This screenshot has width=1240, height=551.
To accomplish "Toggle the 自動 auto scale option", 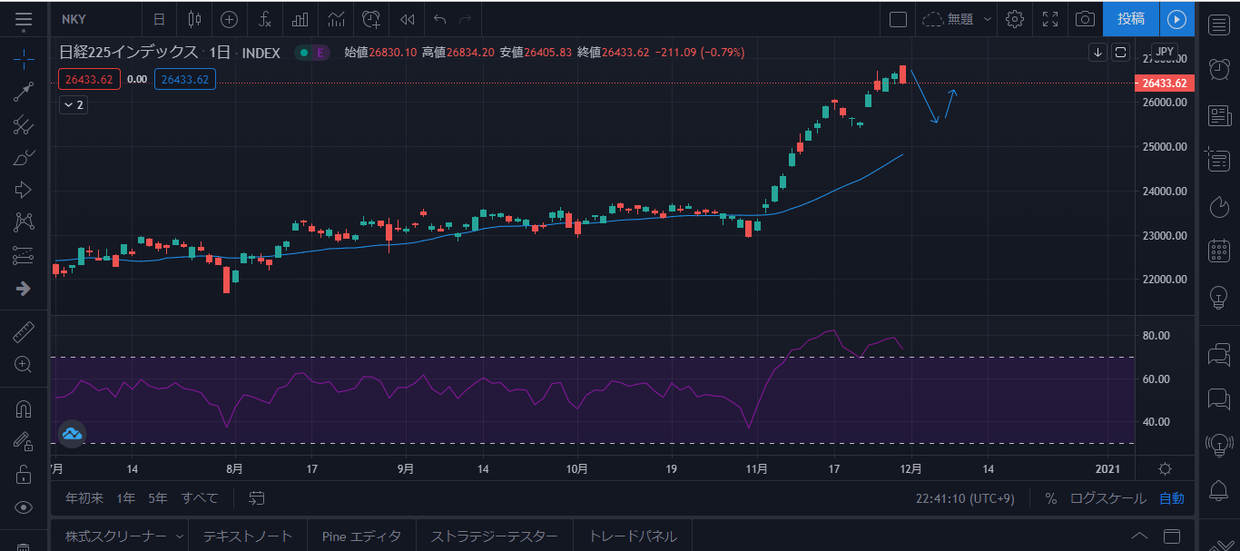I will [x=1171, y=498].
